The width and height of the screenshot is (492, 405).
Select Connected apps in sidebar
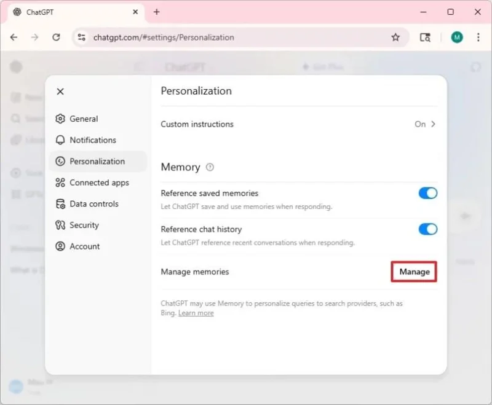pos(98,183)
